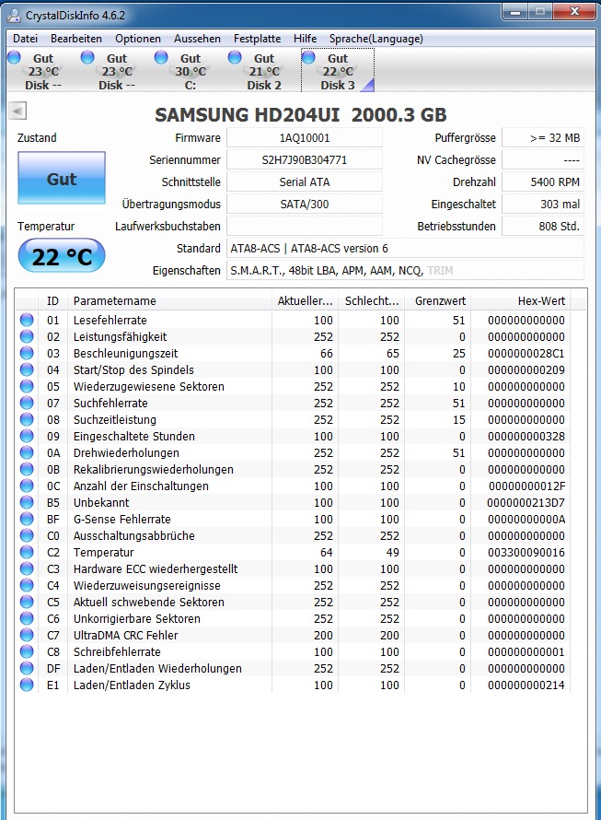The height and width of the screenshot is (820, 601).
Task: Click status orb for Drehwiederholungen row
Action: coord(27,453)
